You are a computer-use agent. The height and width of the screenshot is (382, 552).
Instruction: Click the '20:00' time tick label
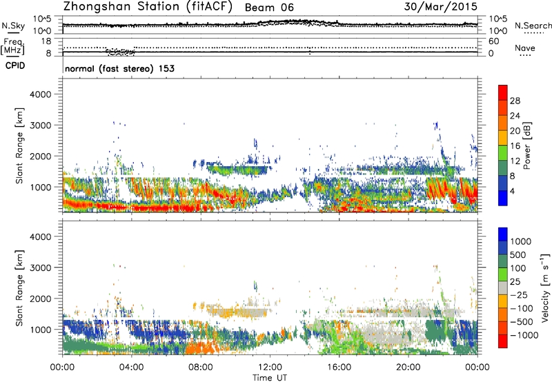coord(408,368)
